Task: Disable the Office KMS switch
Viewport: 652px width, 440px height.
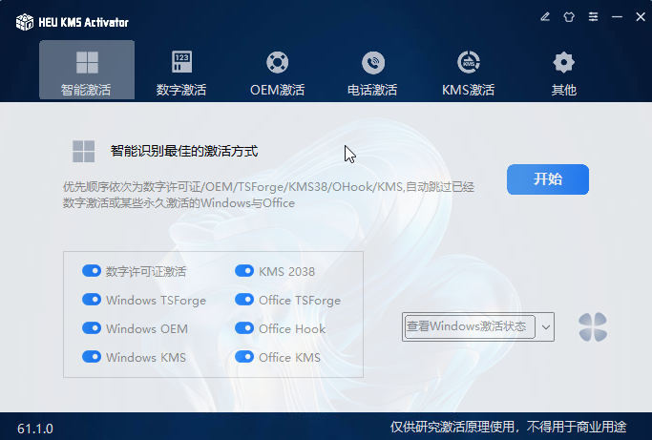Action: click(x=243, y=357)
